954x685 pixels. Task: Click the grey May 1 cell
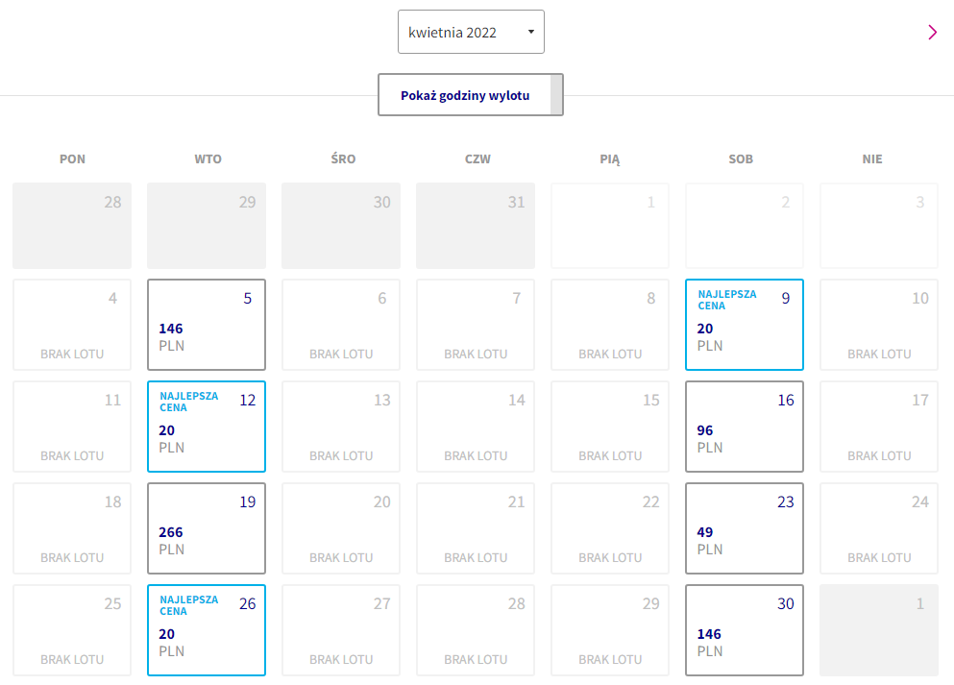point(878,630)
